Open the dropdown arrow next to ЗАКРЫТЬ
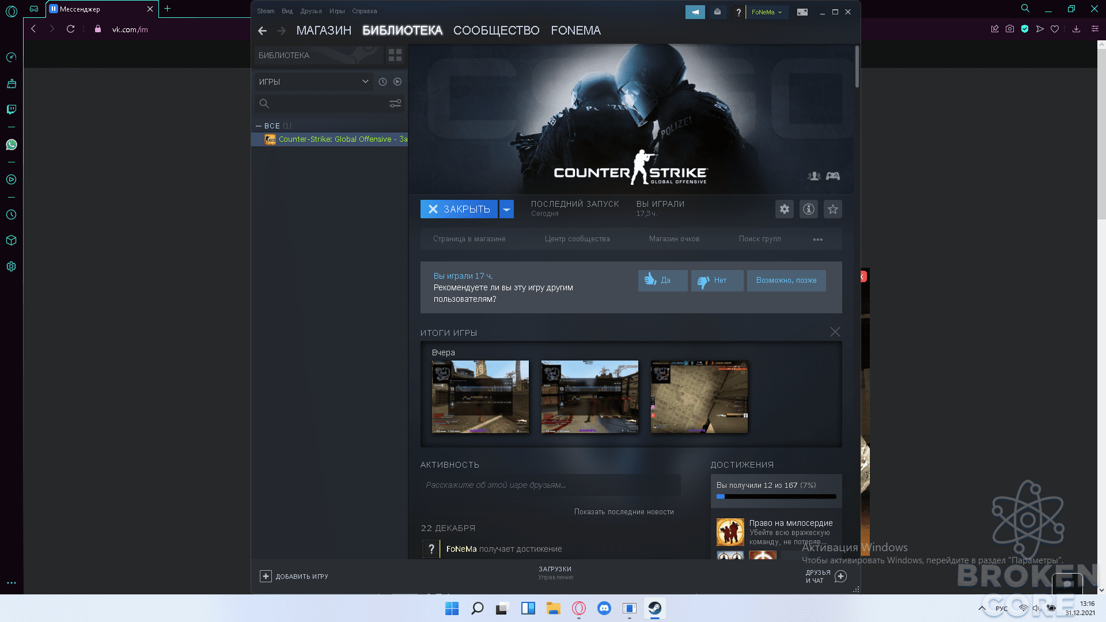Image resolution: width=1106 pixels, height=622 pixels. (x=506, y=209)
